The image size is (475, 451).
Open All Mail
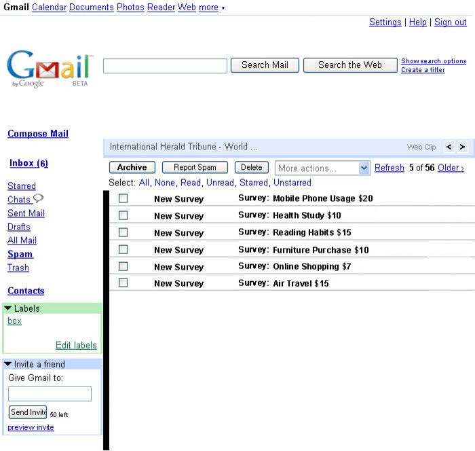pyautogui.click(x=22, y=240)
